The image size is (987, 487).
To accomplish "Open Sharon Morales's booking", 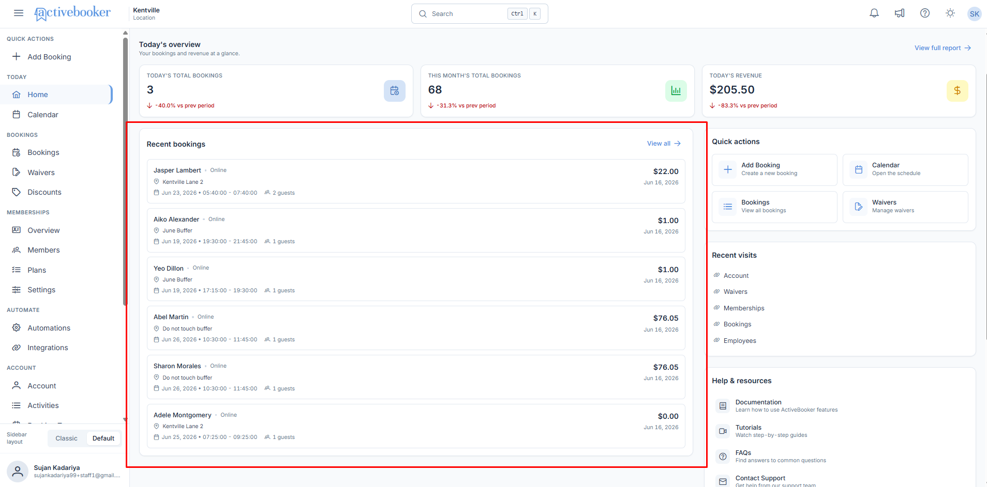I will tap(416, 377).
